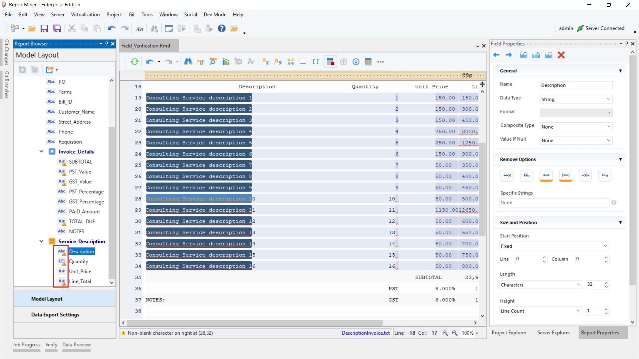Click the binoculars find icon
The height and width of the screenshot is (359, 639).
(188, 62)
